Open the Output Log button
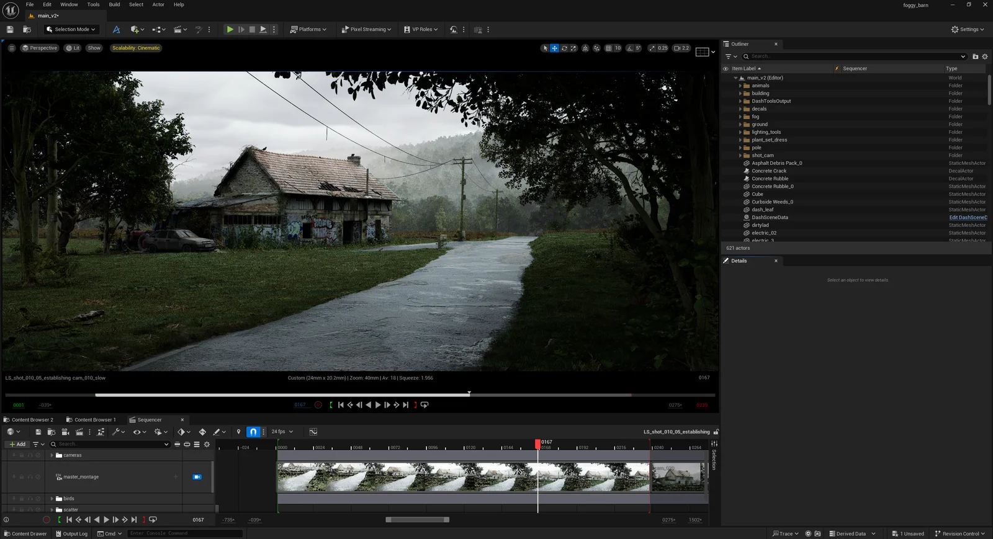The height and width of the screenshot is (539, 993). pos(71,534)
